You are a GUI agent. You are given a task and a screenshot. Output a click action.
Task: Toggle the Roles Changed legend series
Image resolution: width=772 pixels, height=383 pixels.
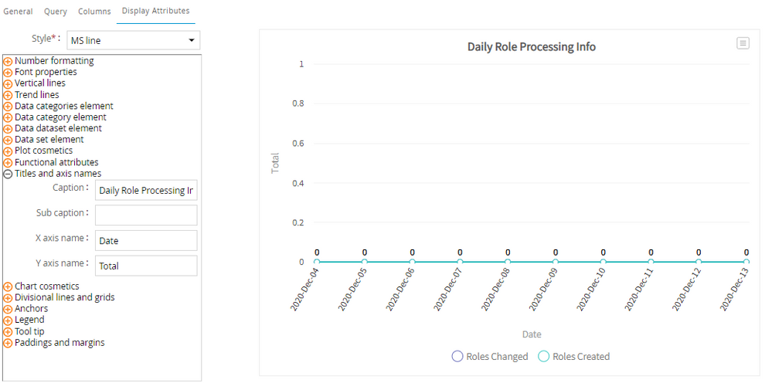(x=490, y=357)
